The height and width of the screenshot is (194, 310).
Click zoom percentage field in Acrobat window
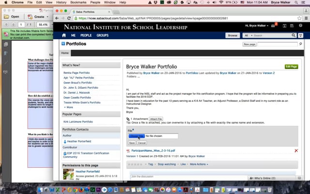click(43, 25)
